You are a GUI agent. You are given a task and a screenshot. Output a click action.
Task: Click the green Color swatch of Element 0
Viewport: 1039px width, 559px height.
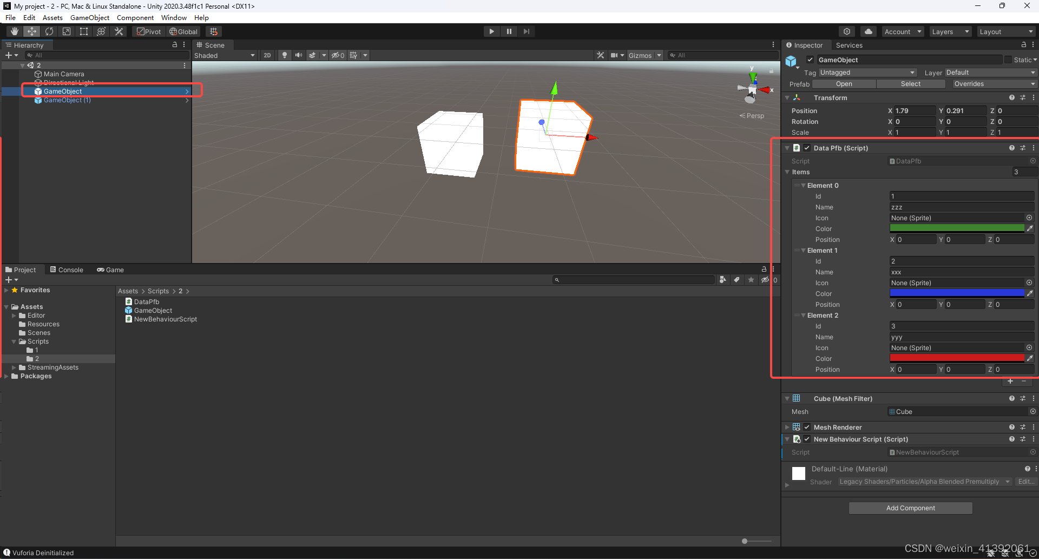click(x=957, y=229)
